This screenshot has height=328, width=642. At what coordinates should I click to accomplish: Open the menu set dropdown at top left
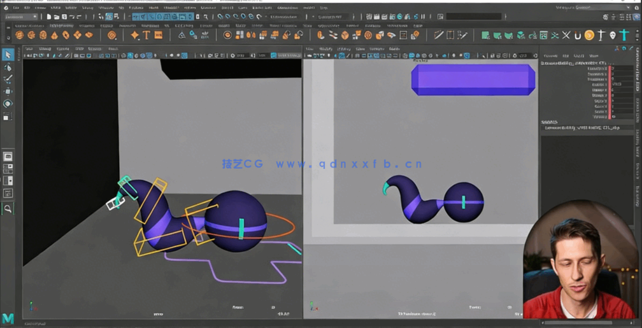(19, 17)
